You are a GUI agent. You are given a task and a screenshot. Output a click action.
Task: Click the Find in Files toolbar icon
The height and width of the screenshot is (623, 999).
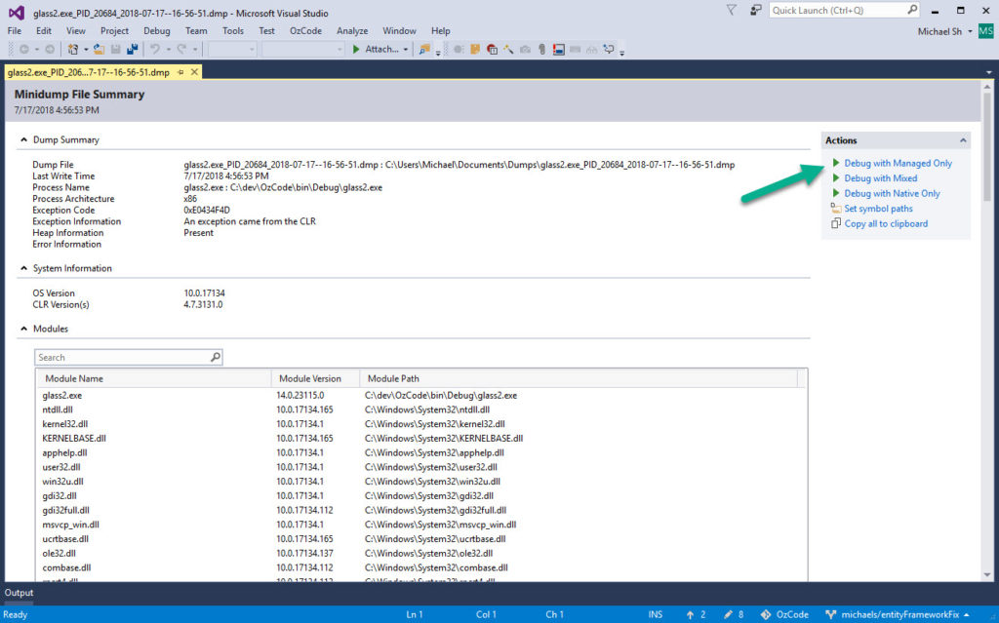[424, 49]
